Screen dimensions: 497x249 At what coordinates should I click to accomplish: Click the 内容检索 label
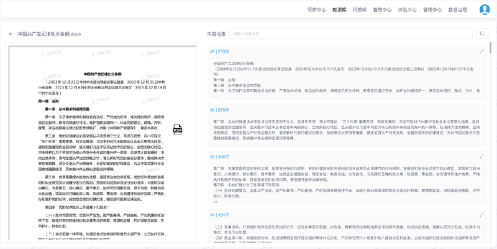[216, 34]
